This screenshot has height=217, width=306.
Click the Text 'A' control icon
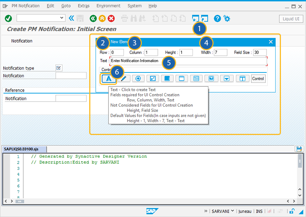pyautogui.click(x=108, y=78)
